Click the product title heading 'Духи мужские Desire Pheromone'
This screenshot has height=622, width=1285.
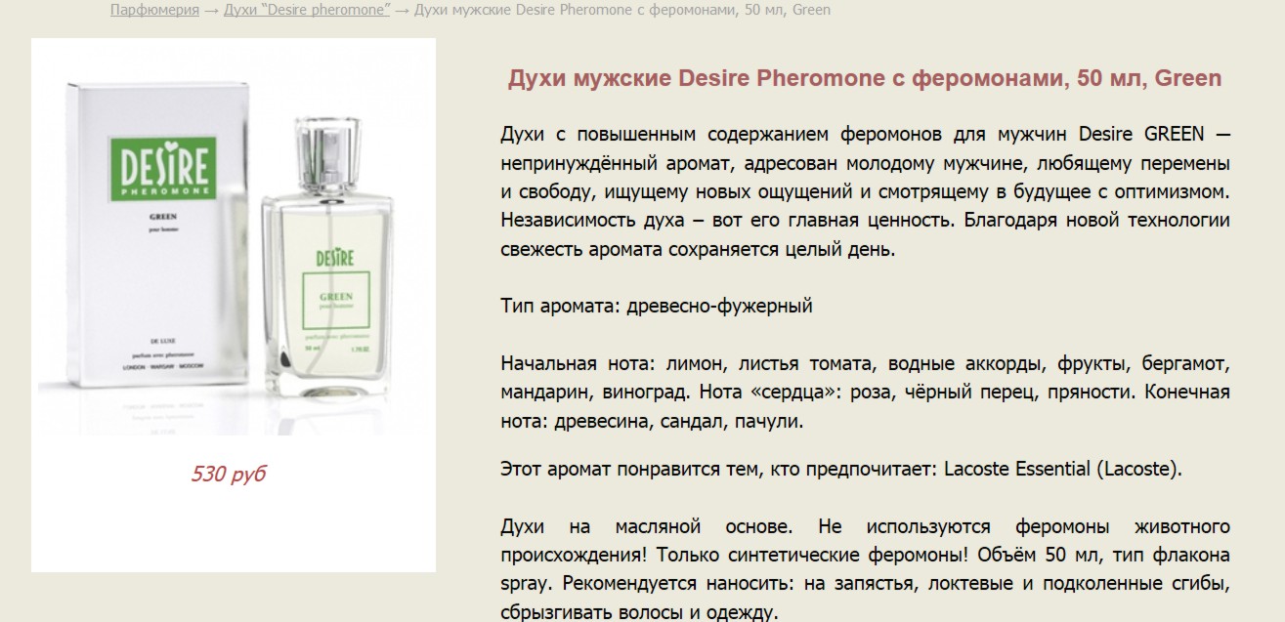pyautogui.click(x=864, y=79)
